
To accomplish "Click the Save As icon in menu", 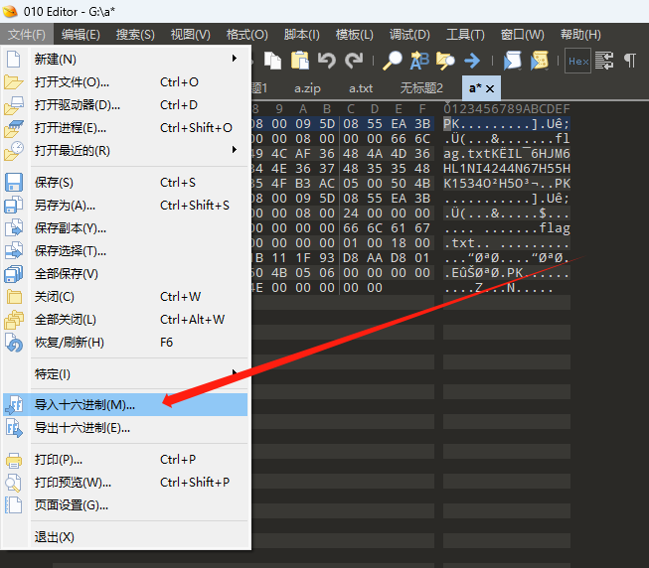I will pyautogui.click(x=14, y=205).
